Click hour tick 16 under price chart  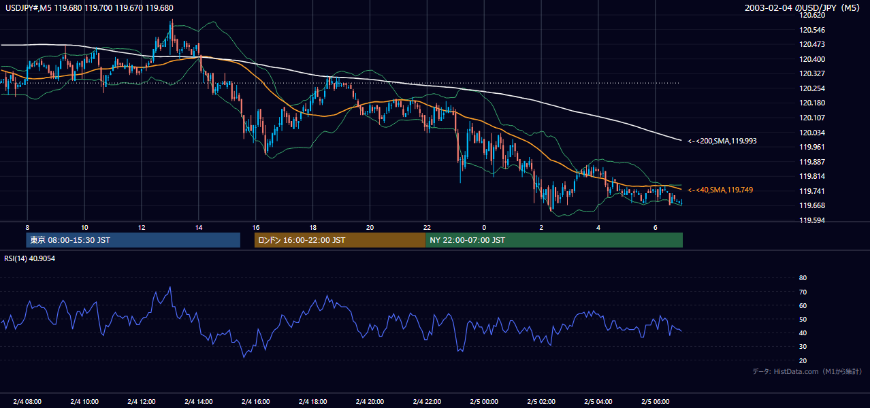pyautogui.click(x=256, y=227)
